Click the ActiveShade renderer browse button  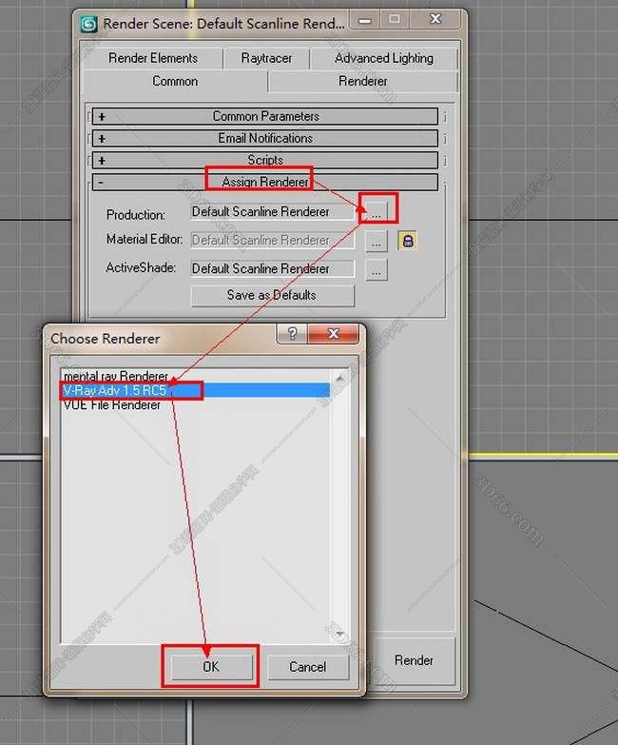click(377, 270)
